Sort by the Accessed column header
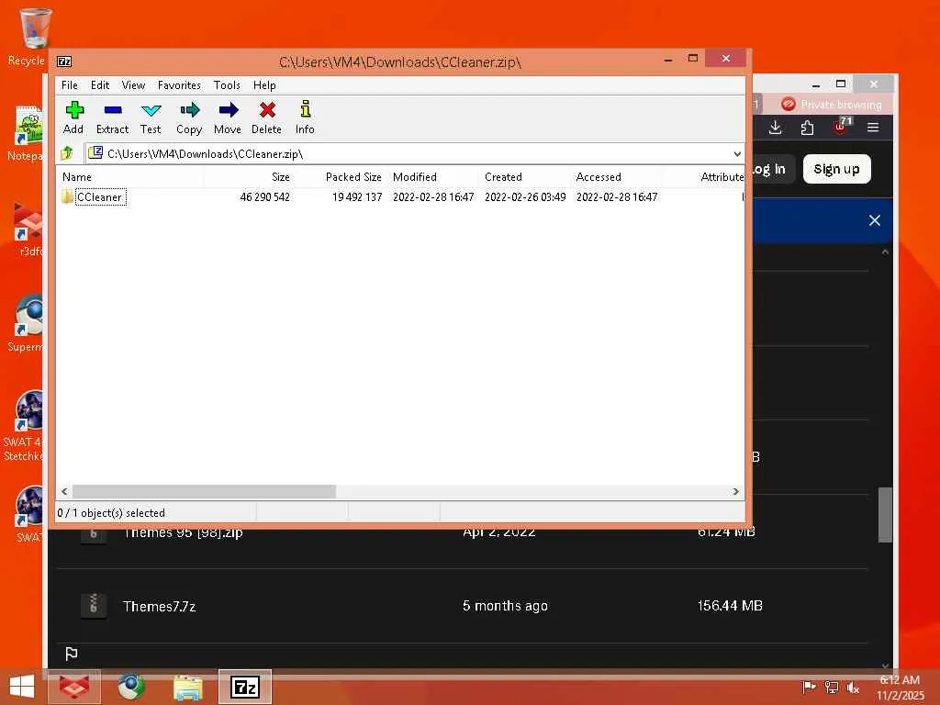This screenshot has width=940, height=705. click(616, 177)
